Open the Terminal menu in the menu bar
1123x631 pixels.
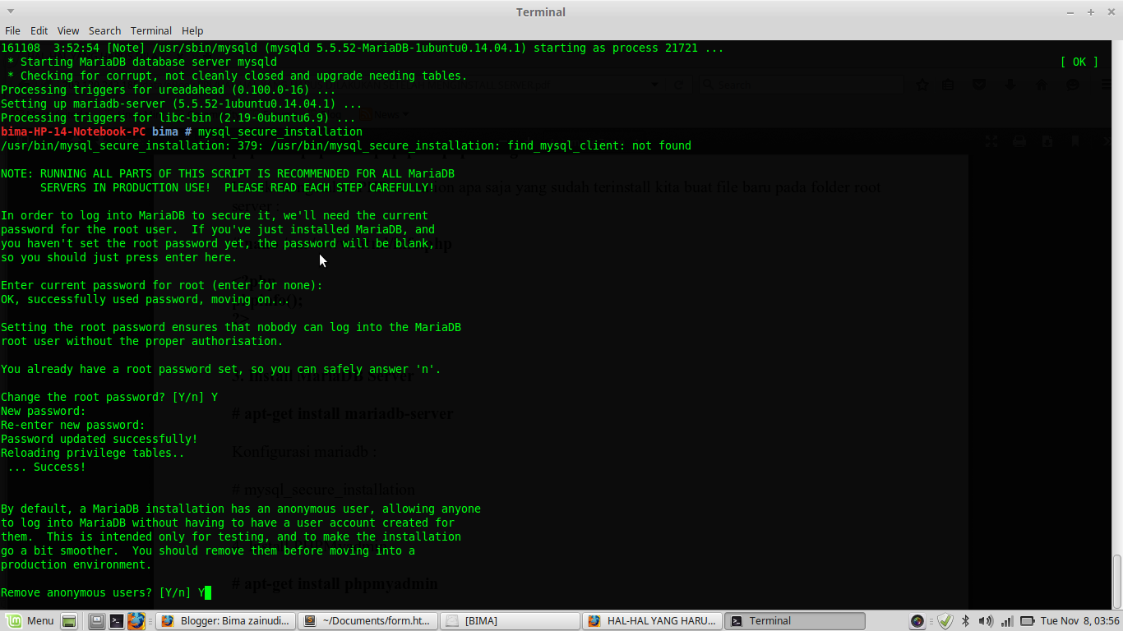click(150, 30)
